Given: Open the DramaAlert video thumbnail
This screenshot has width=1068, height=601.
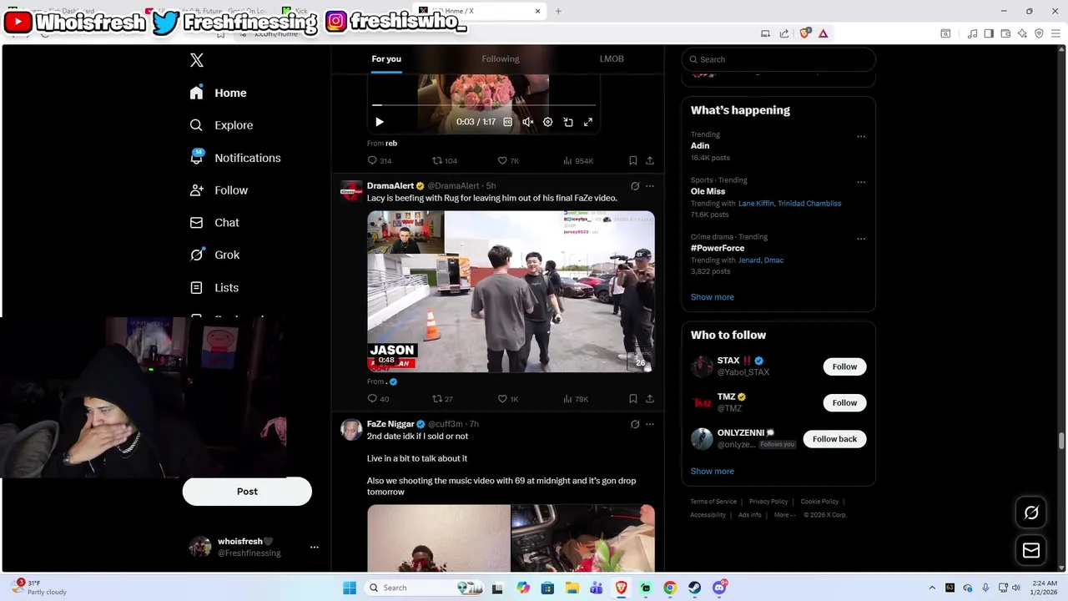Looking at the screenshot, I should (x=511, y=291).
